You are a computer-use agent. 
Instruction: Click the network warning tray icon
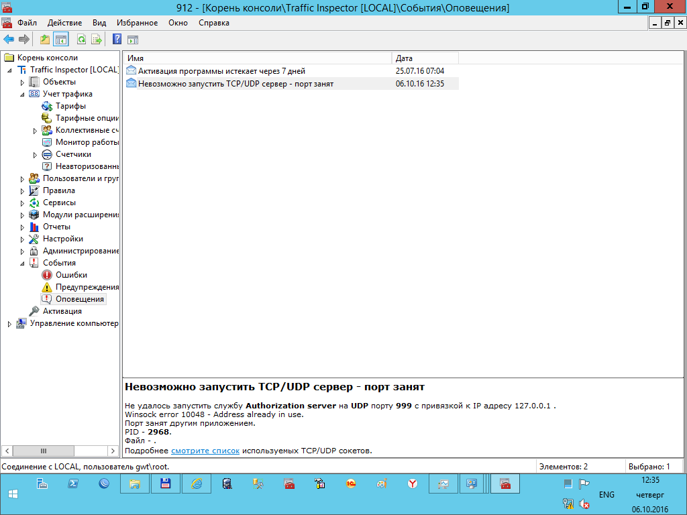[x=568, y=504]
